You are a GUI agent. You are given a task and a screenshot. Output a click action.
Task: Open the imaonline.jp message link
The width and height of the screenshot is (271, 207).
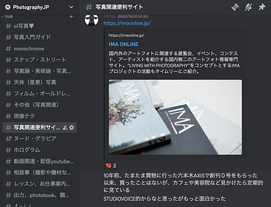coord(127,23)
